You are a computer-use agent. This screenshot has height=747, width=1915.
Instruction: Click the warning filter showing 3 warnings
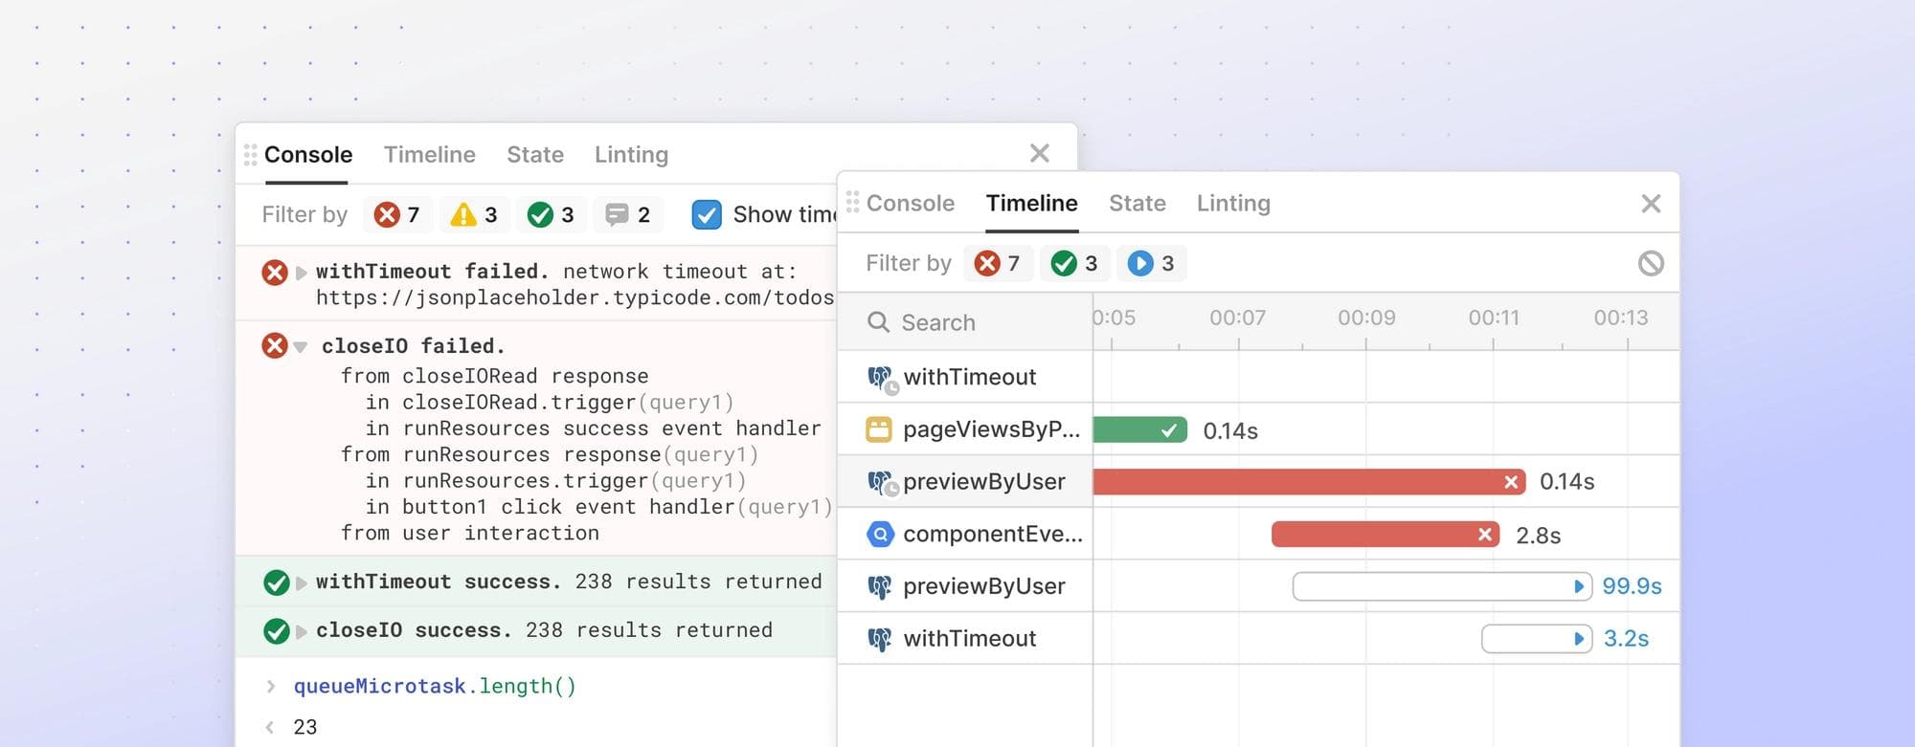tap(473, 214)
